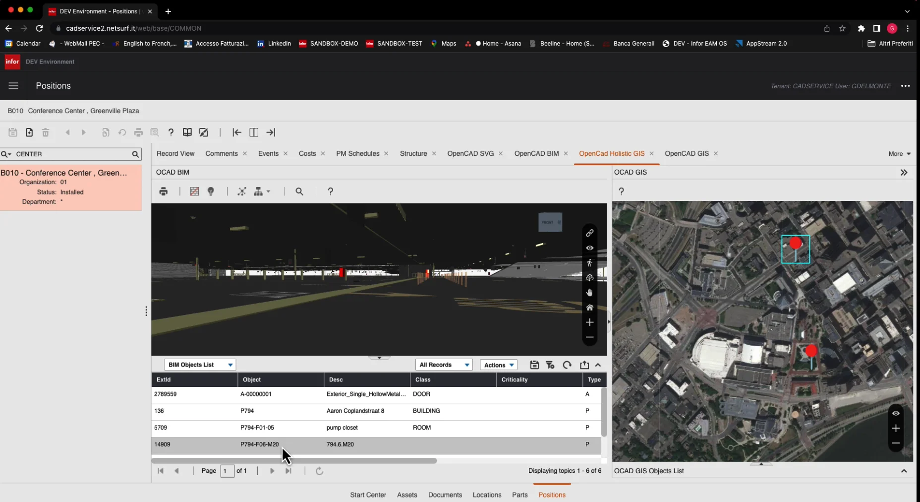Toggle the eye visibility icon in 3D sidebar
Screen dimensions: 920x502
tap(590, 248)
